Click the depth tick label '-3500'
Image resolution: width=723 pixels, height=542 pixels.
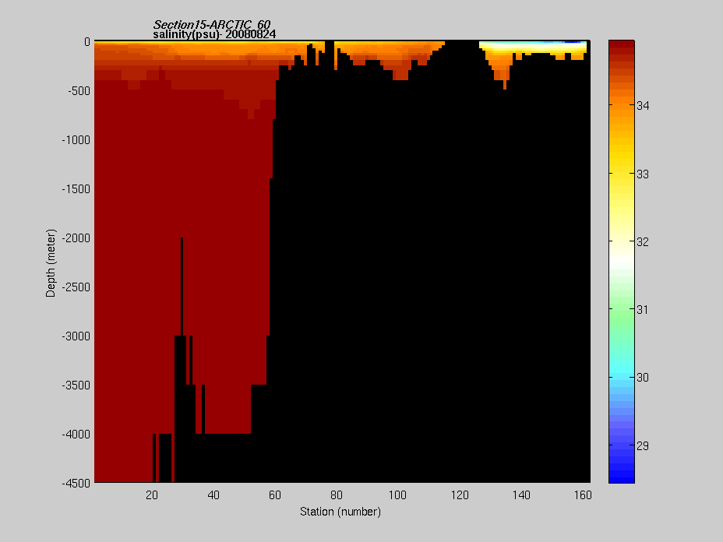point(76,385)
